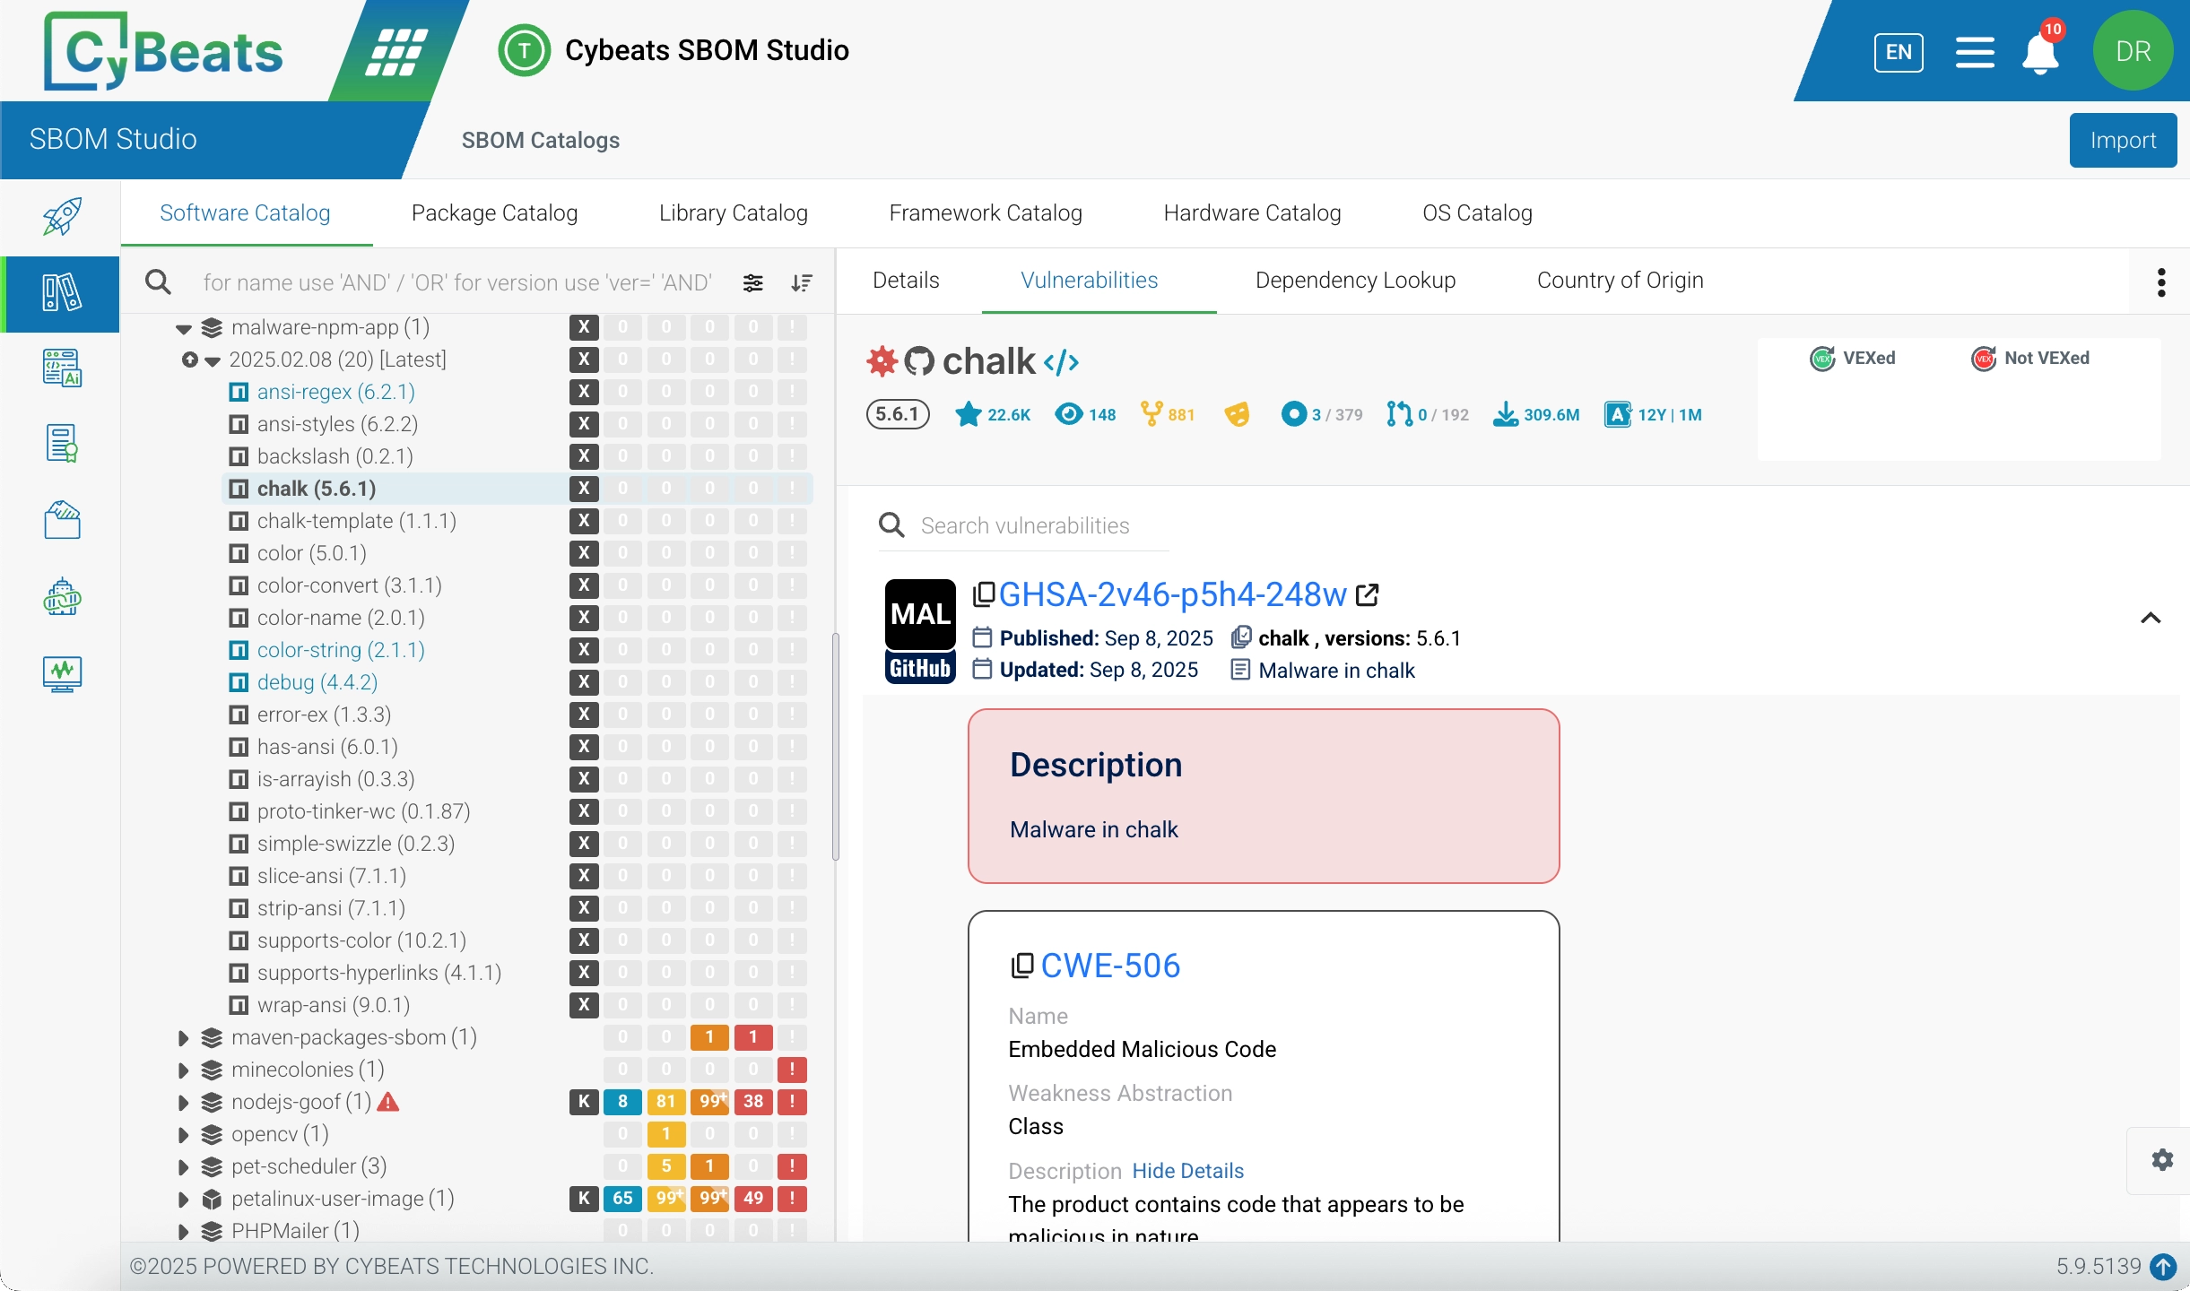Screen dimensions: 2190x1291
Task: Expand the petalinux-user-image node
Action: pyautogui.click(x=183, y=1200)
